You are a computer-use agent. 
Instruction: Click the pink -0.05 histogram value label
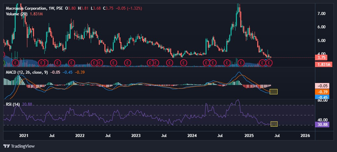(322, 86)
